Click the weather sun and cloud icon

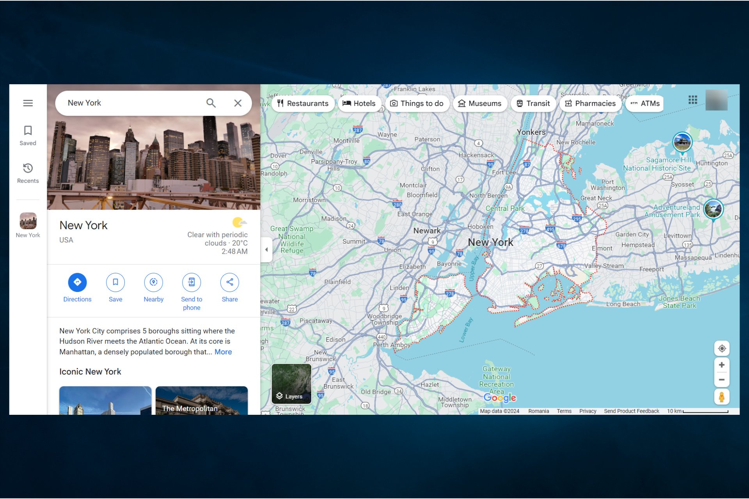tap(239, 223)
